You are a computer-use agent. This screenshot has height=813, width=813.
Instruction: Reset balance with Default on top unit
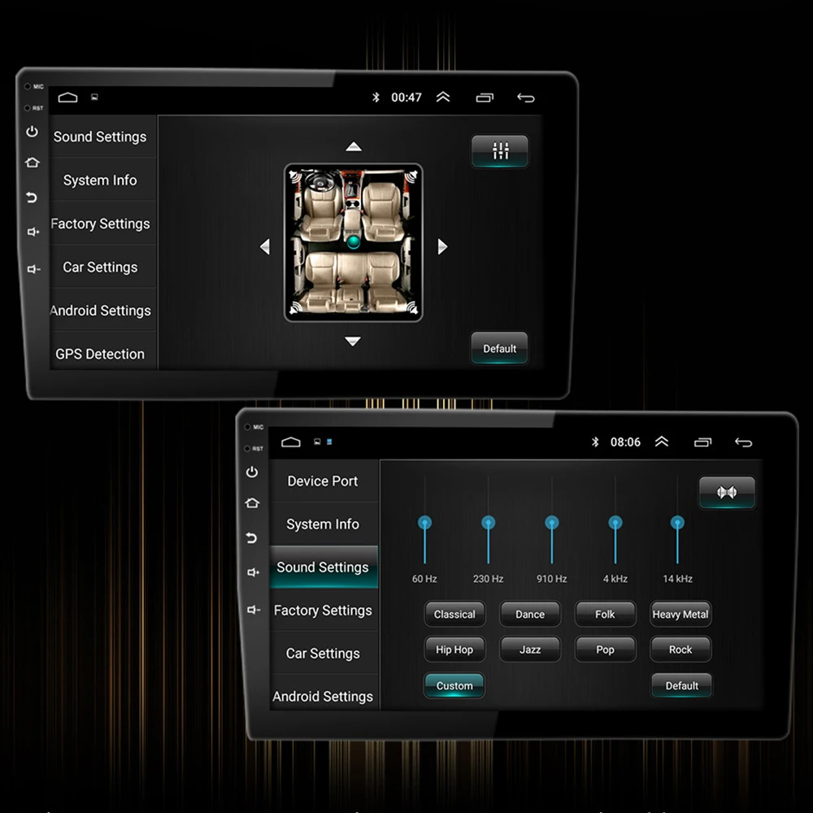pyautogui.click(x=499, y=349)
